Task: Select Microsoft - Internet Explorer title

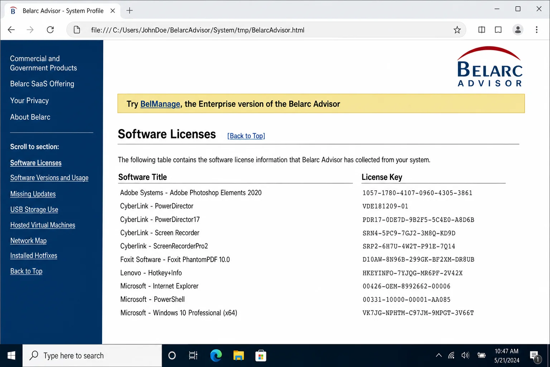Action: [x=159, y=286]
